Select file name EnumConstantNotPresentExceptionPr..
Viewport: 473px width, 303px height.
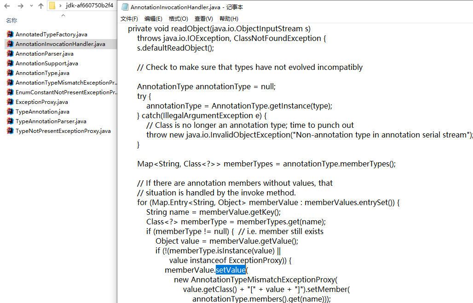point(66,92)
